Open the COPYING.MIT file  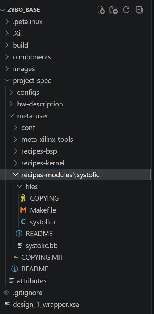42,257
